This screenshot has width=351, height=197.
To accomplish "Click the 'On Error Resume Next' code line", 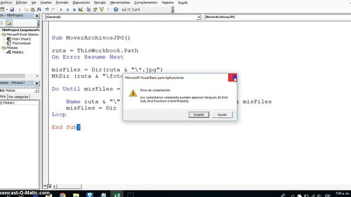I will coord(88,57).
